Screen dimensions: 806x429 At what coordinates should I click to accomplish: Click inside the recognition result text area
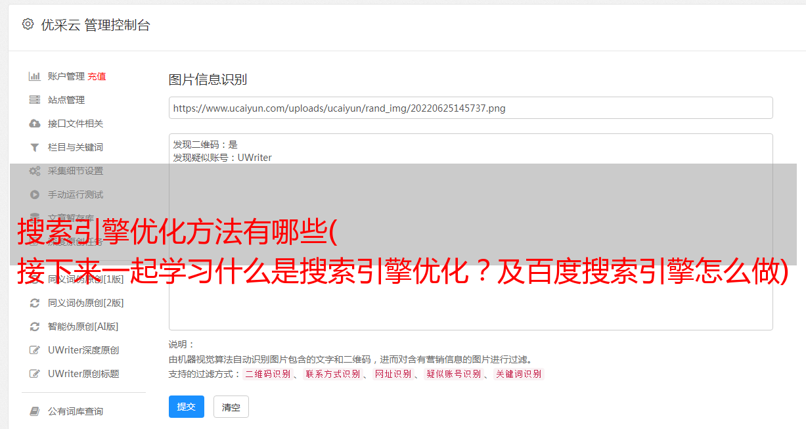point(470,231)
